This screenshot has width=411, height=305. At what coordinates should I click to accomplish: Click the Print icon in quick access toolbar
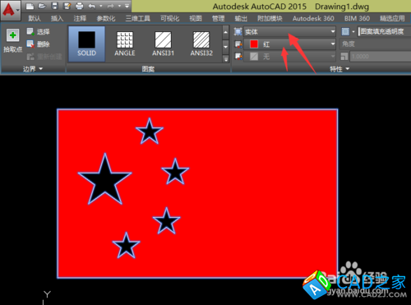(79, 6)
